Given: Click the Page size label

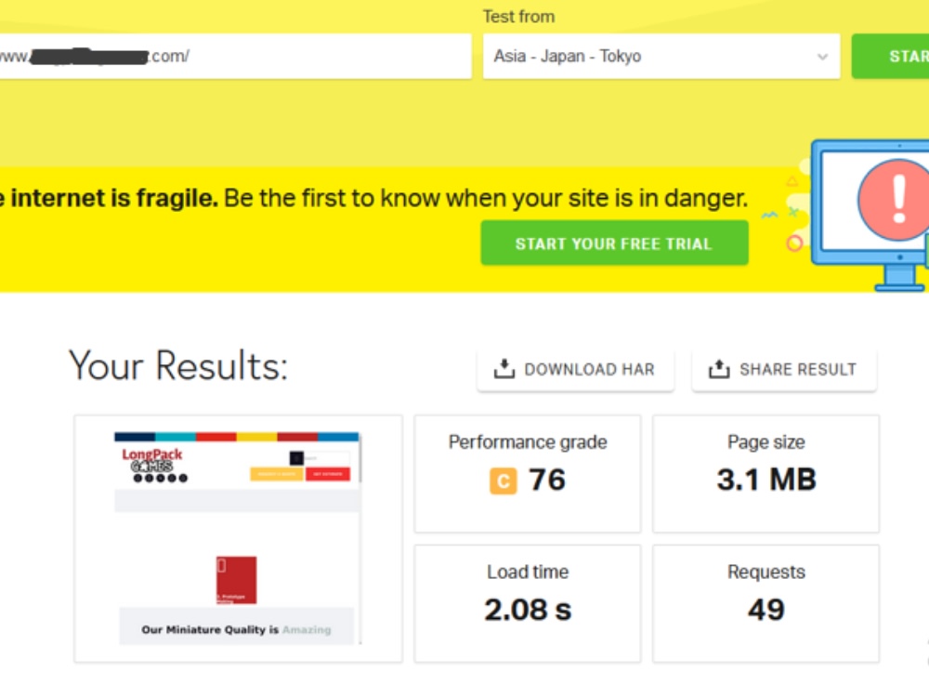Looking at the screenshot, I should [766, 442].
